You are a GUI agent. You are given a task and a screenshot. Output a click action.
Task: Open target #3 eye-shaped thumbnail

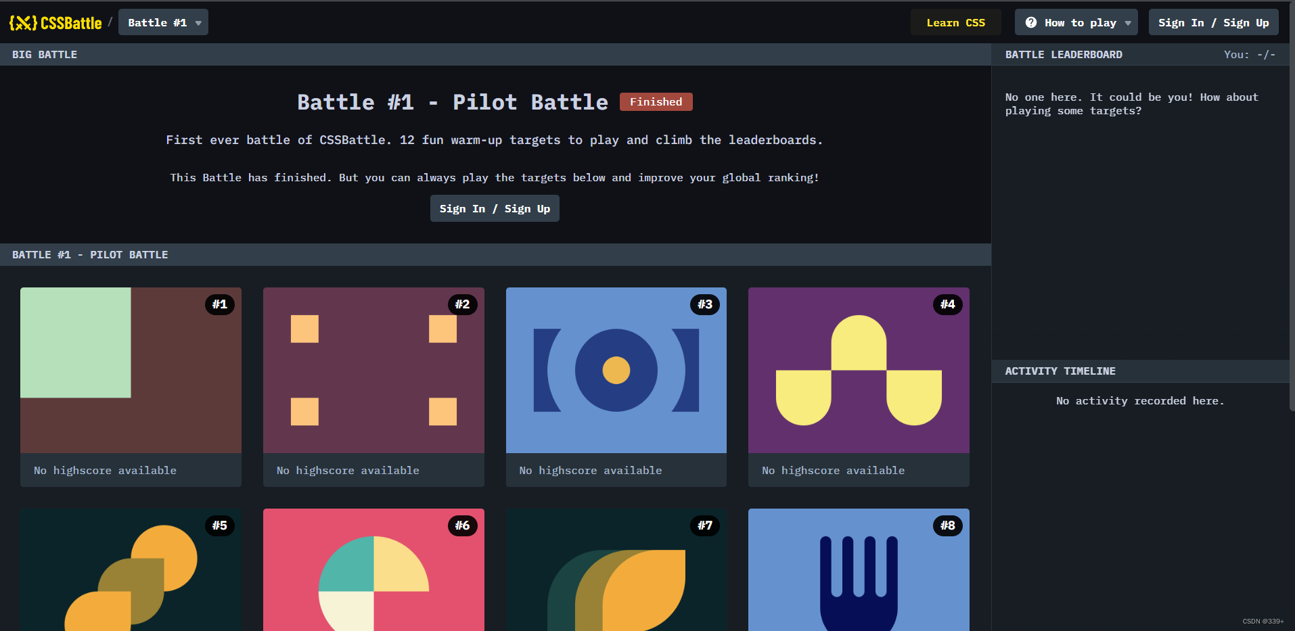(616, 370)
